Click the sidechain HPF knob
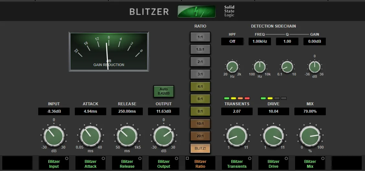 (x=232, y=67)
